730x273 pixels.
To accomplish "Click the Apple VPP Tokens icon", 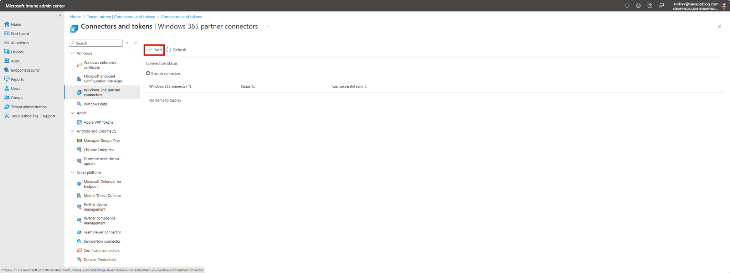I will (79, 122).
